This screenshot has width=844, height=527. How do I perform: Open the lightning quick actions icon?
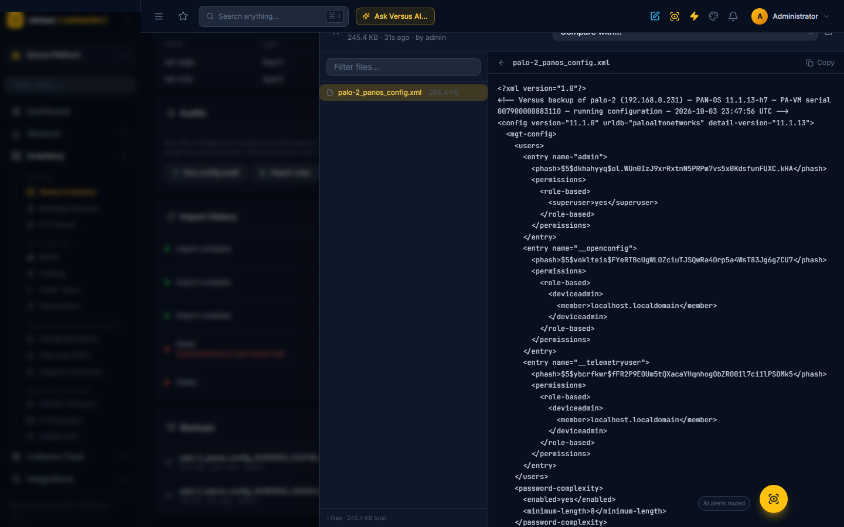point(694,16)
